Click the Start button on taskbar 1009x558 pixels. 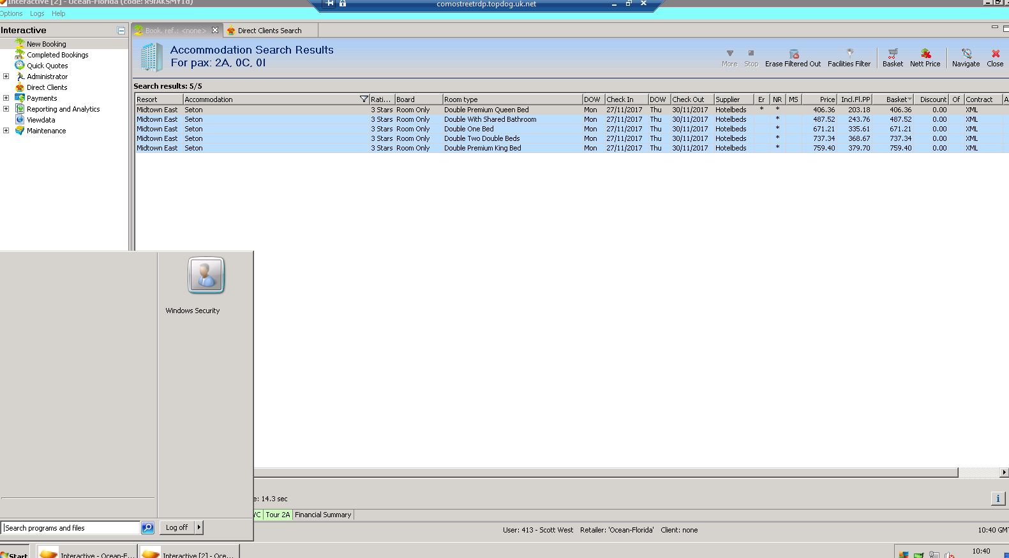14,553
